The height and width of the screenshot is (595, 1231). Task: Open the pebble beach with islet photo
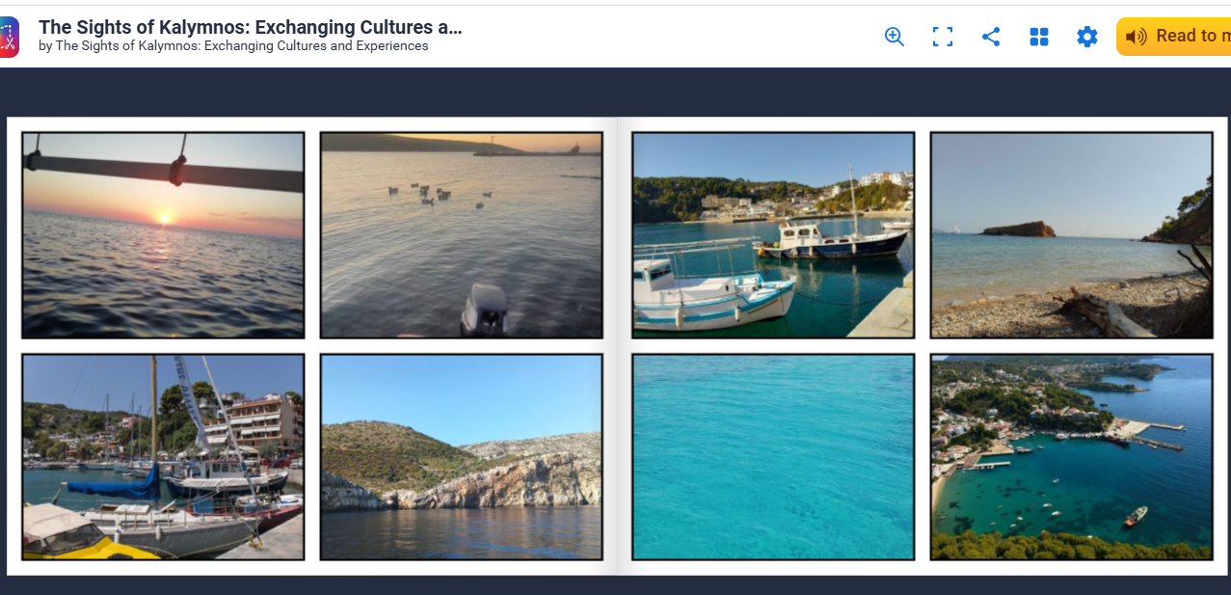pyautogui.click(x=1071, y=235)
